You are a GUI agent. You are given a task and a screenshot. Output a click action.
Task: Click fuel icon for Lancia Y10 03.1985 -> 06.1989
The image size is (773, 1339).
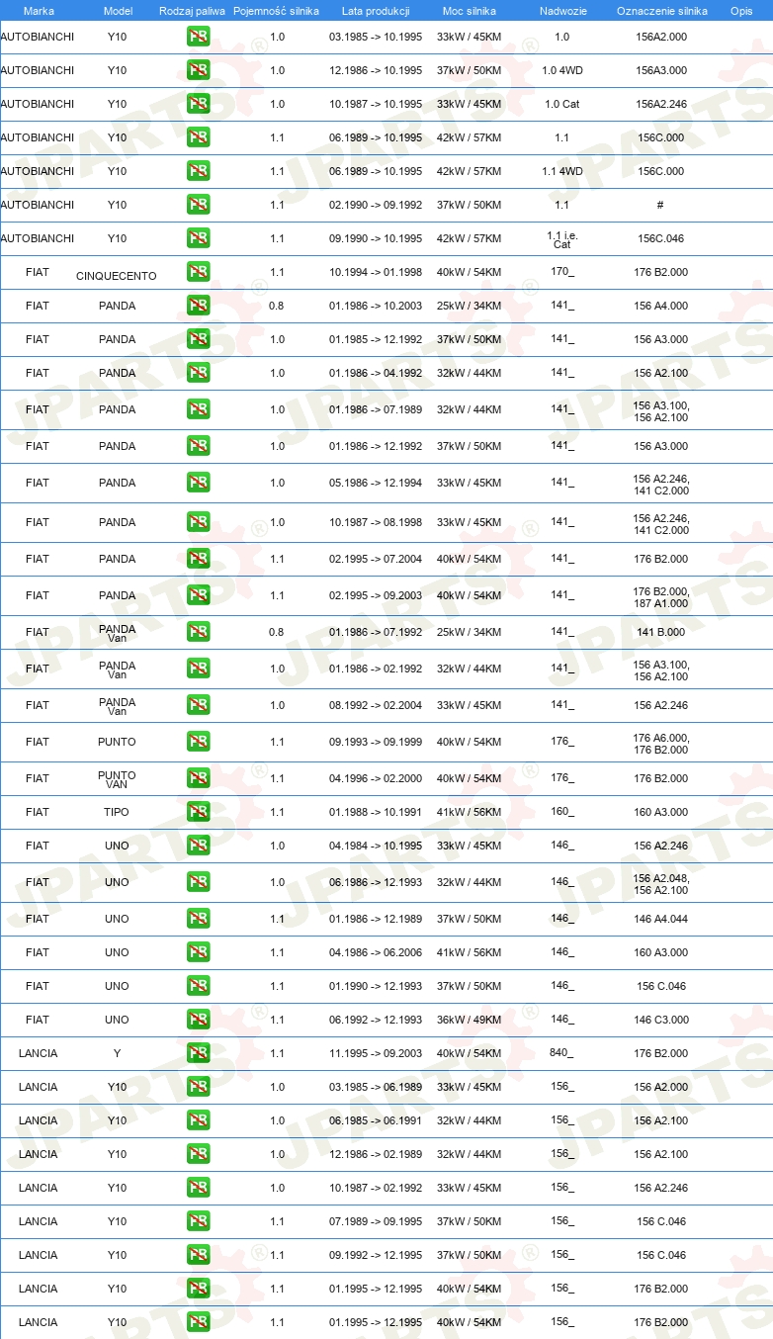pos(198,1088)
